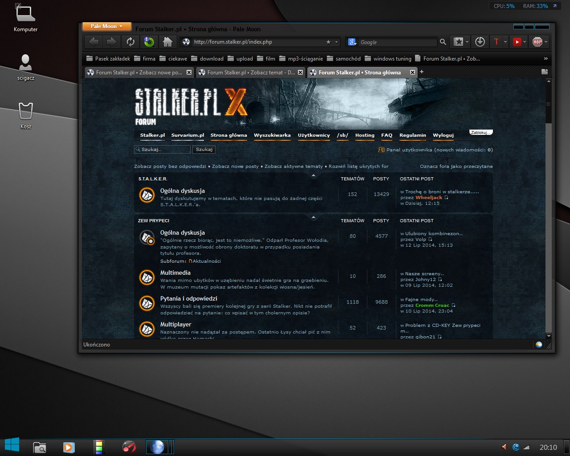Open the Downloads toolbar button
The height and width of the screenshot is (456, 570).
coord(480,42)
